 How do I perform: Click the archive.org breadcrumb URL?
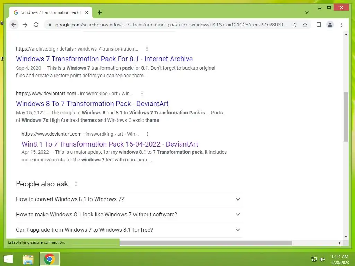click(77, 49)
